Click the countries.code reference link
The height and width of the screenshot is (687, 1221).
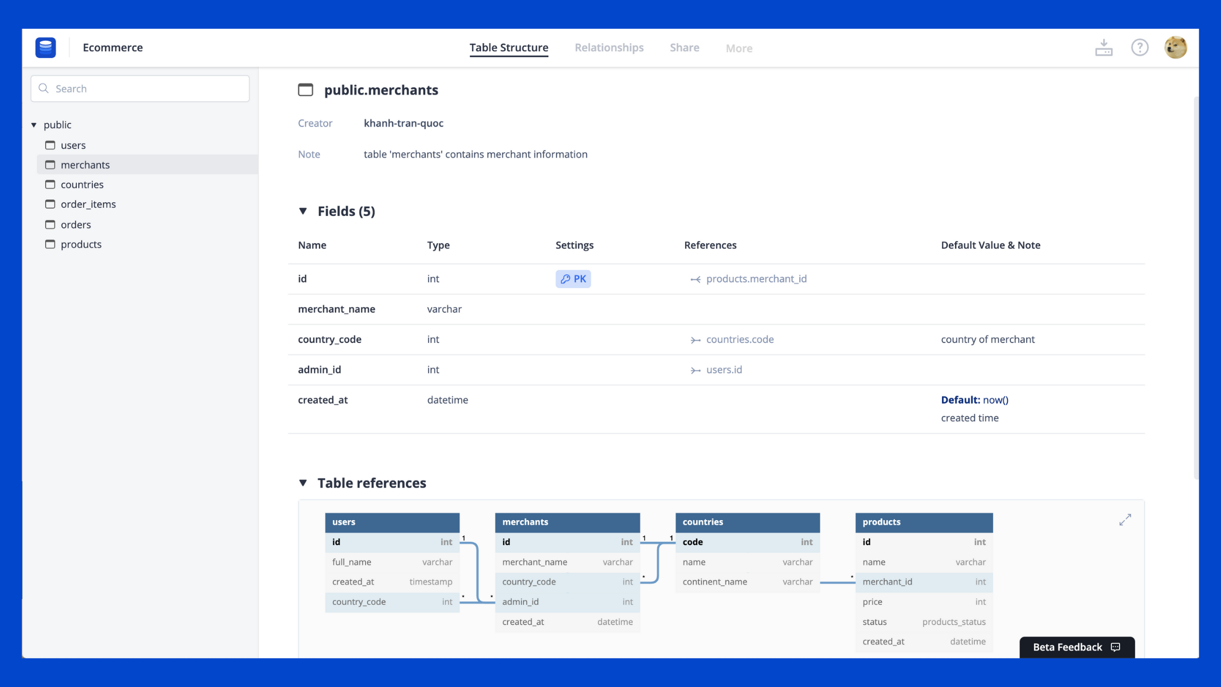click(740, 339)
